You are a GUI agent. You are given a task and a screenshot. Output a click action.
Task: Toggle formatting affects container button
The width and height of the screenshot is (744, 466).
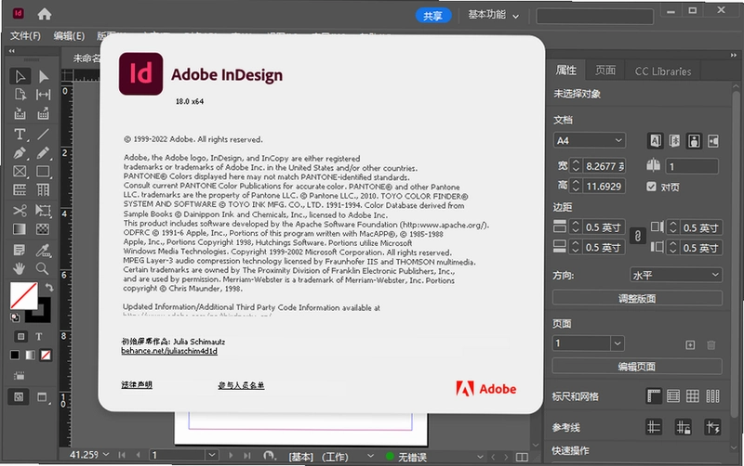pyautogui.click(x=20, y=336)
